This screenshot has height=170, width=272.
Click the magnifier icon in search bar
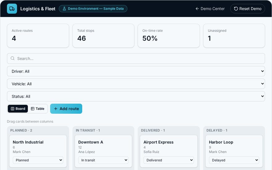click(x=12, y=58)
